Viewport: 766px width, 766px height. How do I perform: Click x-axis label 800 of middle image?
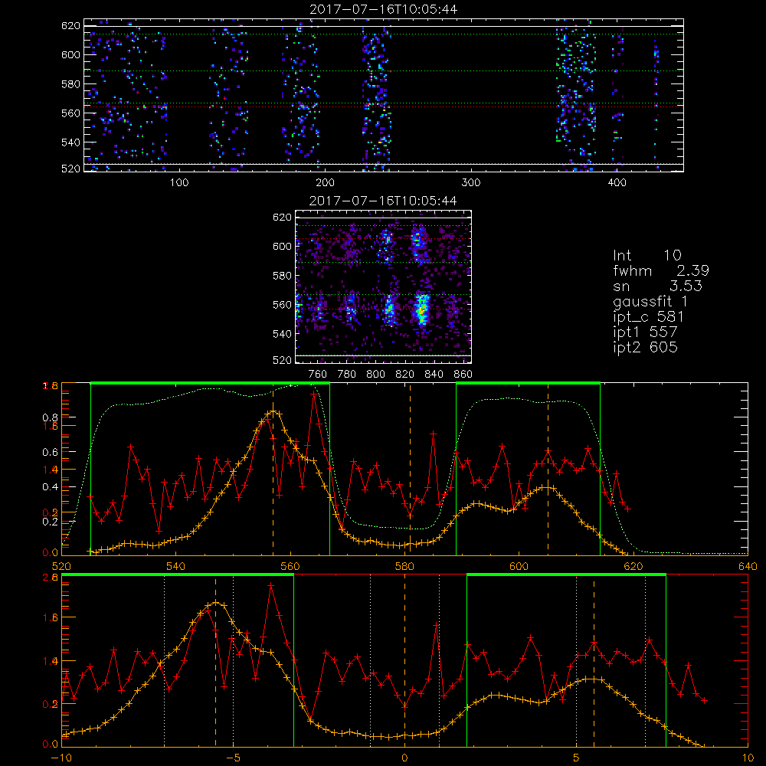click(x=375, y=375)
